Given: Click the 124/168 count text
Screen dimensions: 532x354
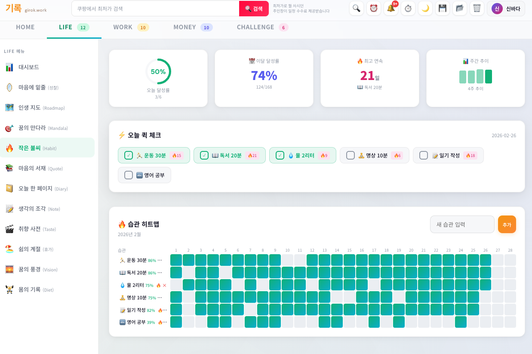Looking at the screenshot, I should (x=264, y=87).
